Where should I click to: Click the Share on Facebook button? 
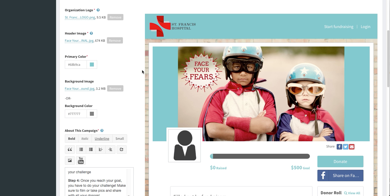point(340,175)
